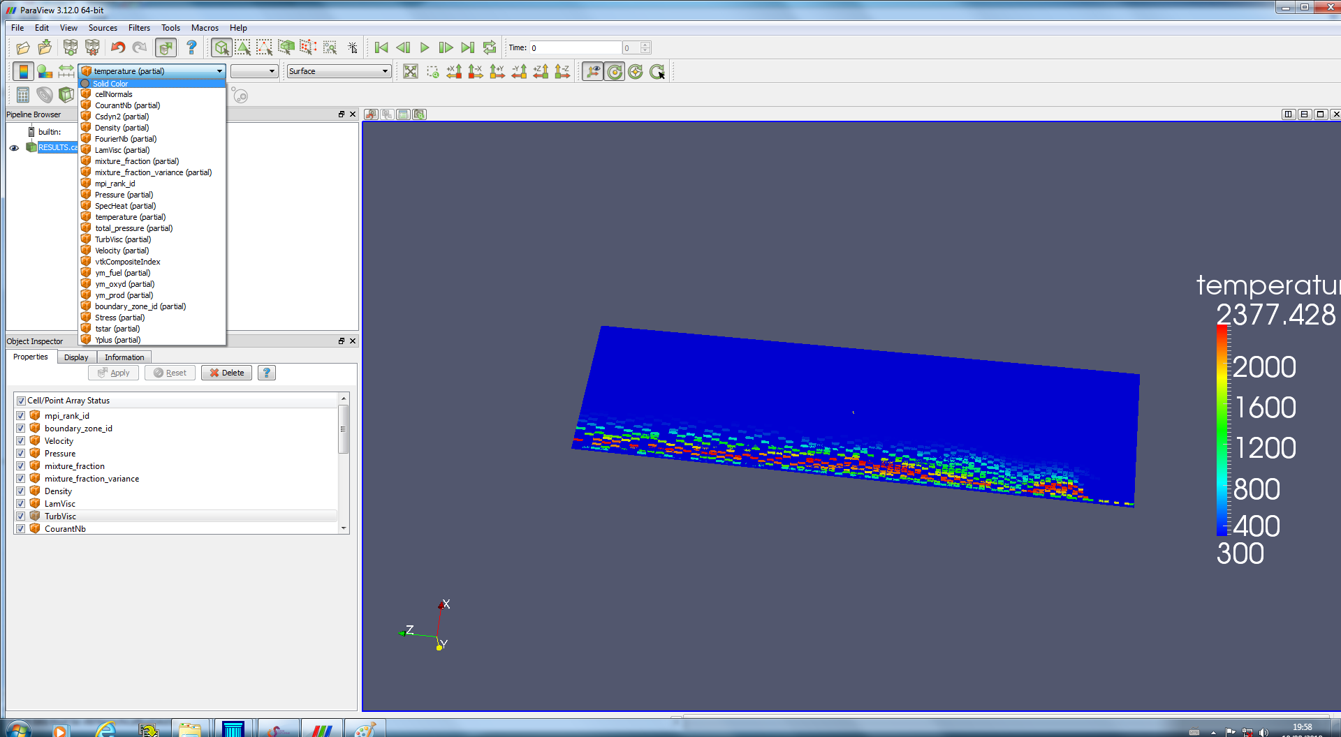Click the Delete button
Image resolution: width=1341 pixels, height=737 pixels.
click(227, 373)
